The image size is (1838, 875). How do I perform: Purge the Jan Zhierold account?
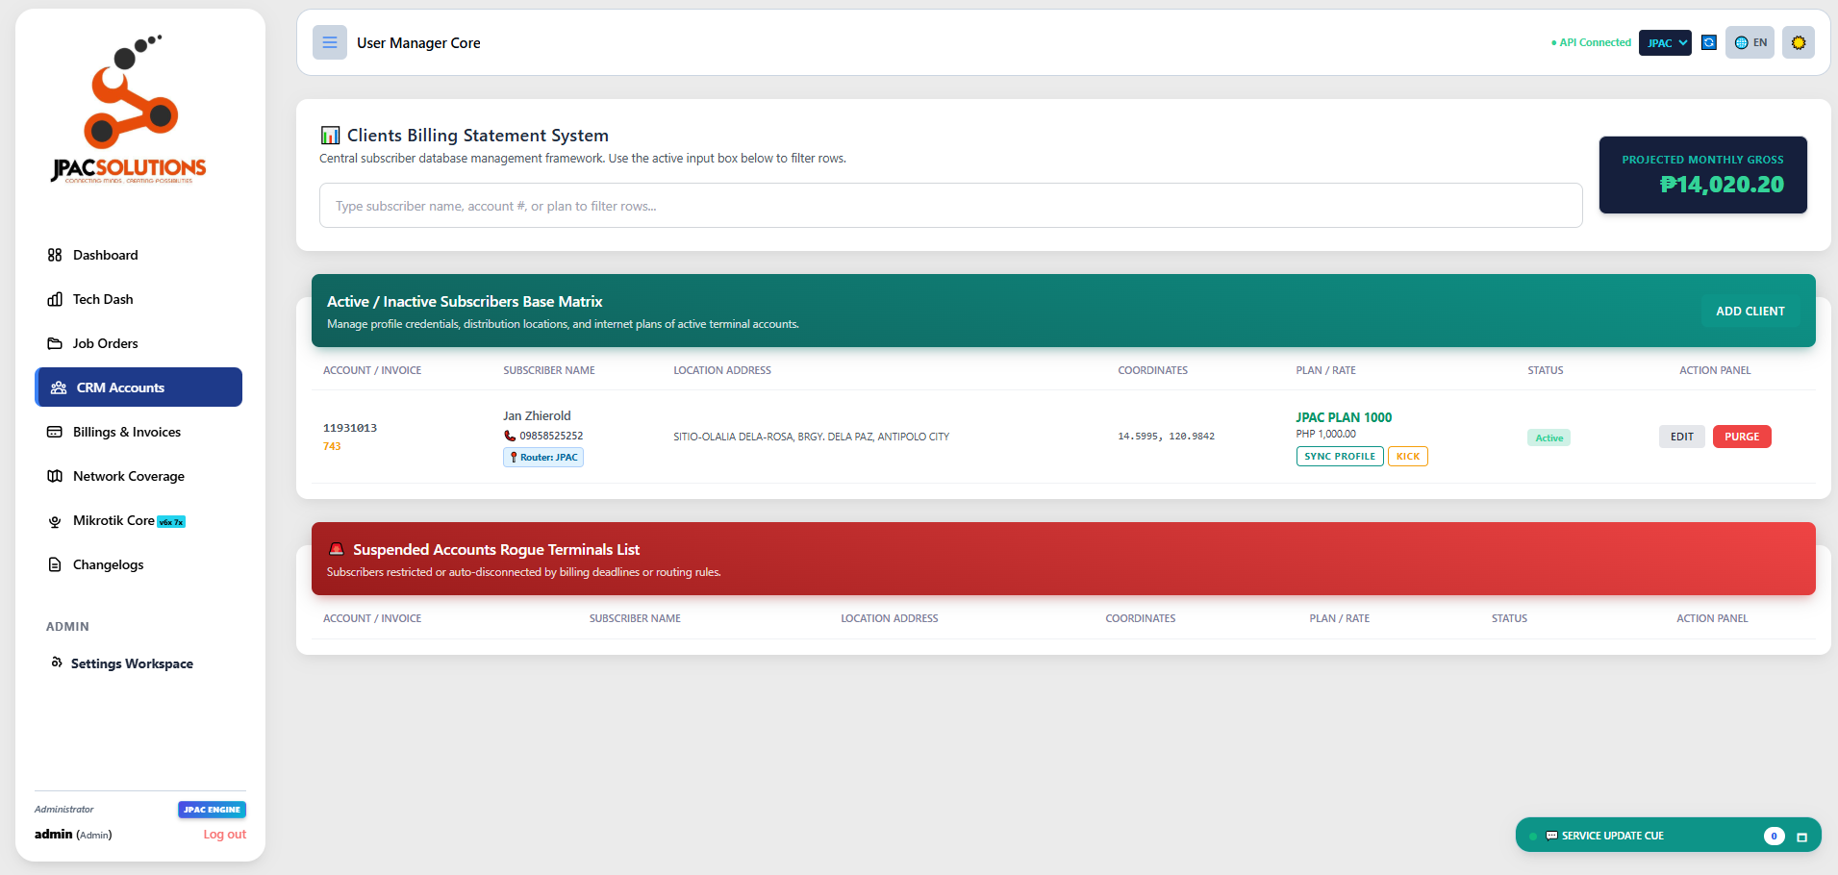click(x=1742, y=437)
